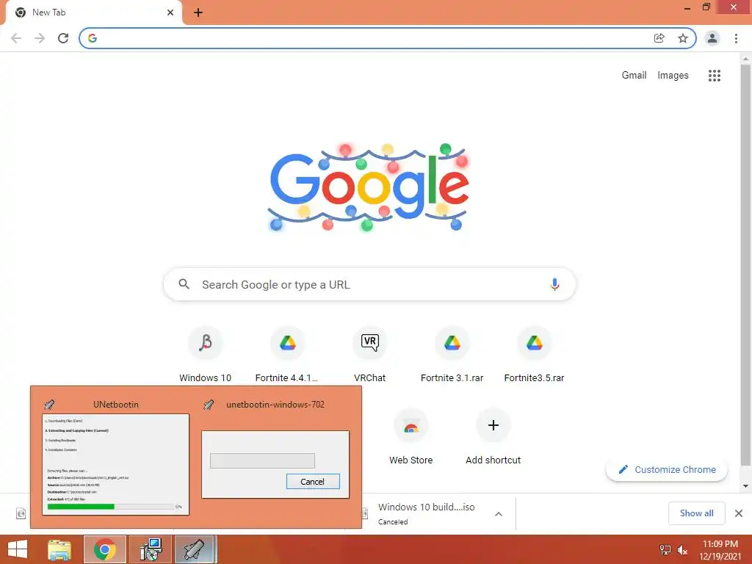Viewport: 752px width, 564px height.
Task: Click the muted volume tray icon
Action: coord(682,549)
